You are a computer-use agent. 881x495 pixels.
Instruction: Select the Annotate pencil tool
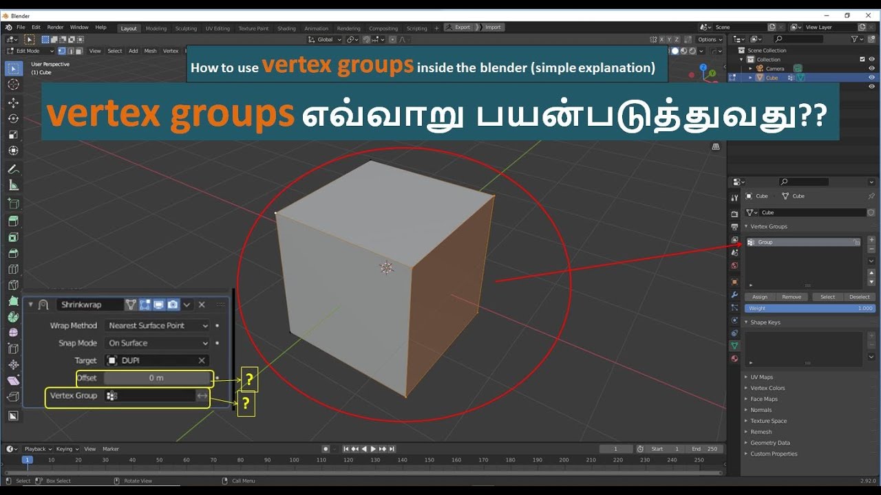(x=13, y=169)
